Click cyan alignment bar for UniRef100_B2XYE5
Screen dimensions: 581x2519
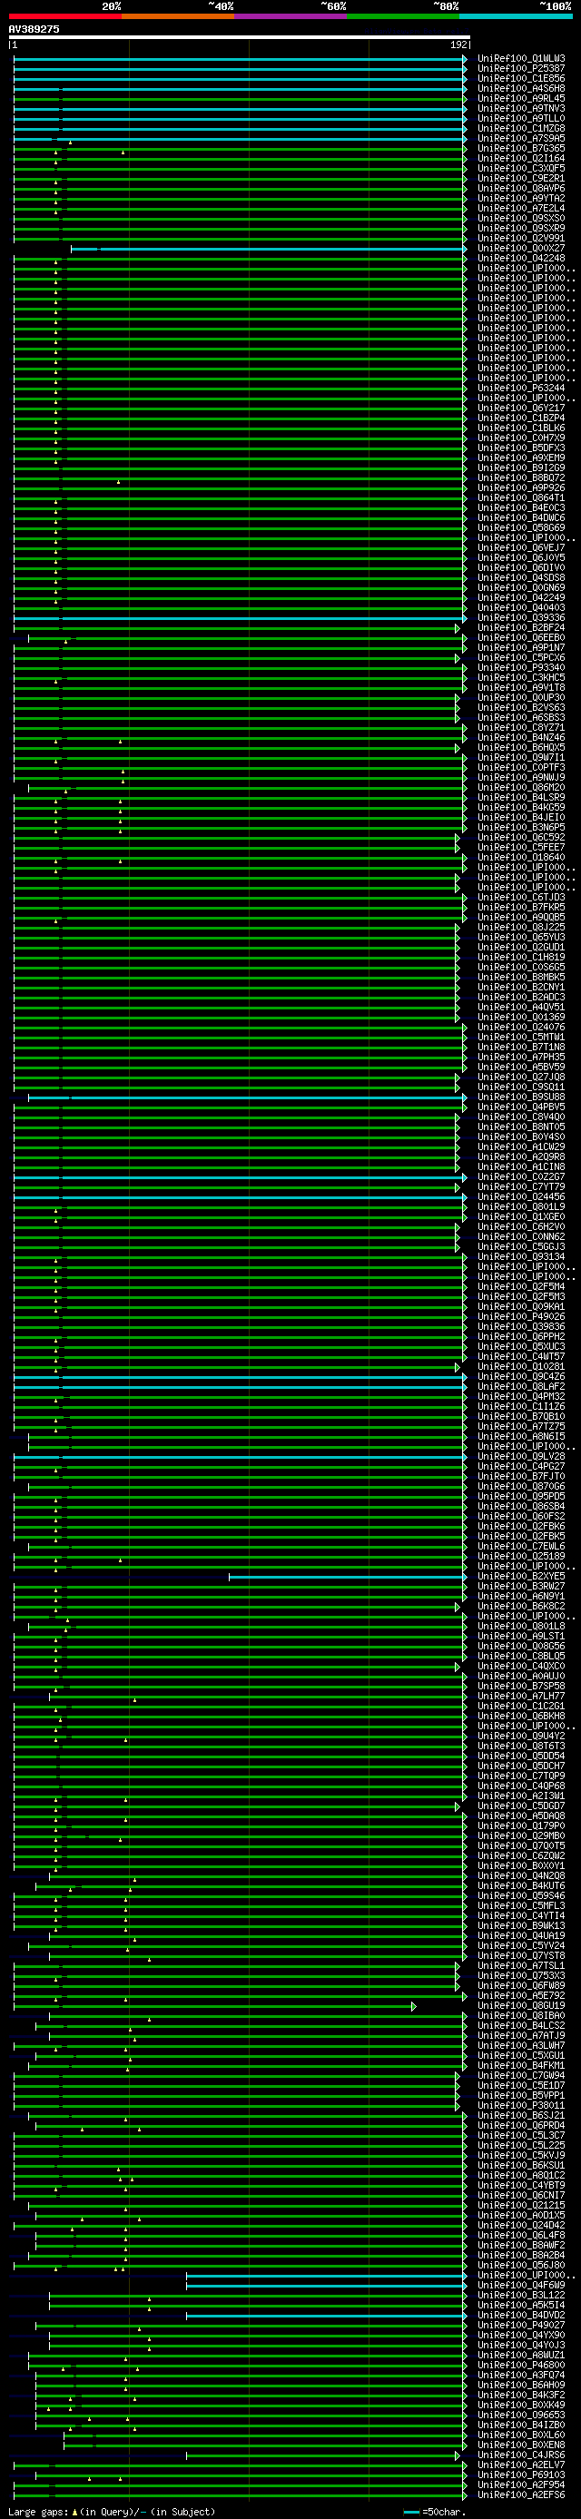pos(347,1577)
